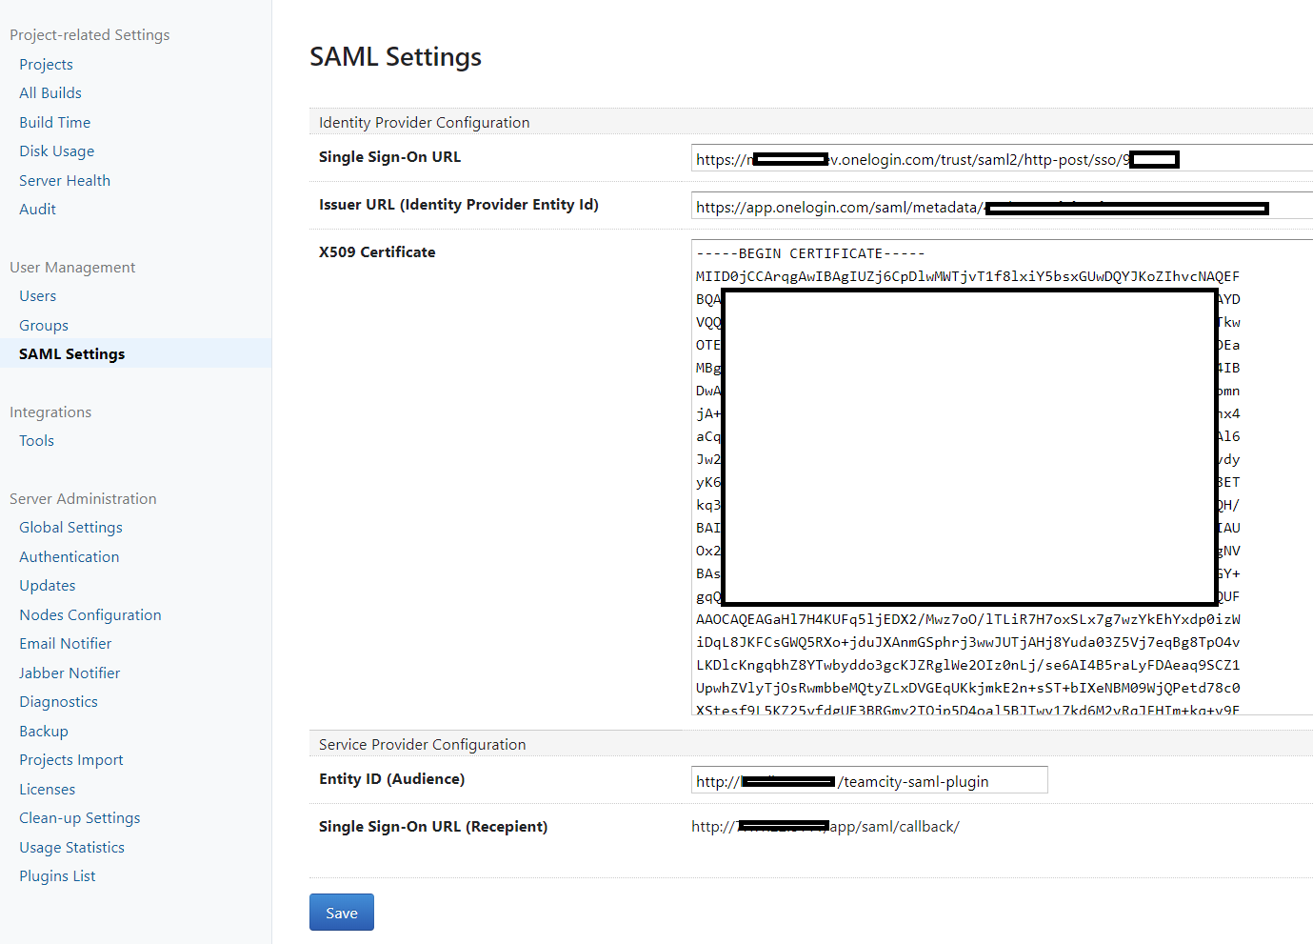Open Groups management page
The image size is (1313, 944).
pos(44,326)
